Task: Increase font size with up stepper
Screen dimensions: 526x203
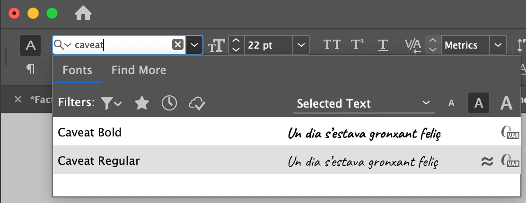Action: (237, 41)
